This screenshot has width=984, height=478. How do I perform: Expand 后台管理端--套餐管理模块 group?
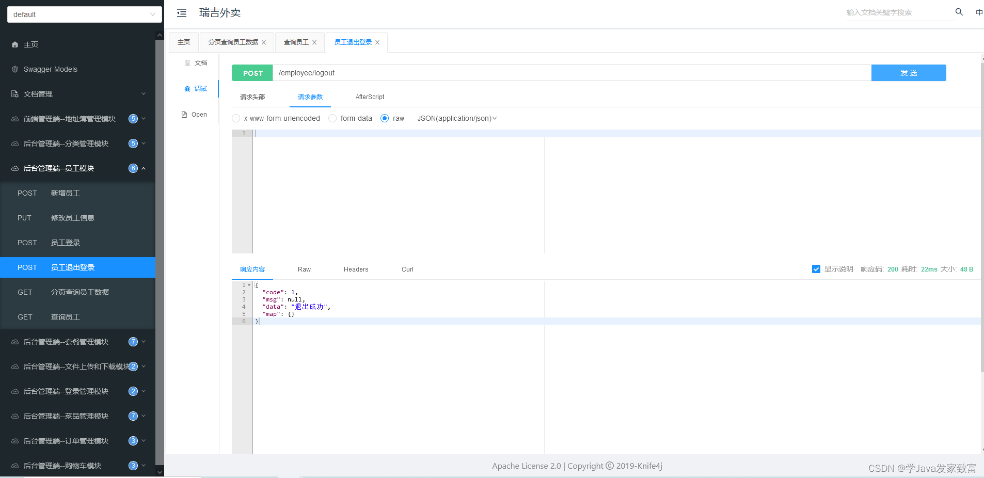point(144,342)
